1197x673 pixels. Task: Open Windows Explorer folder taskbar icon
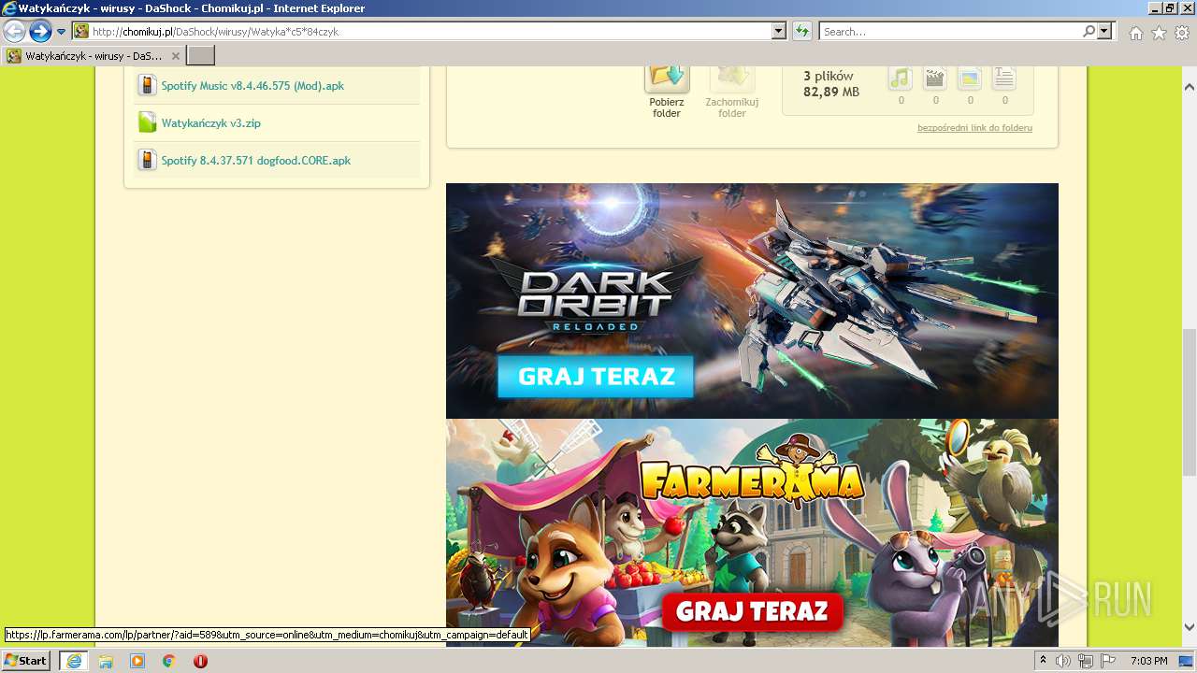click(x=106, y=661)
